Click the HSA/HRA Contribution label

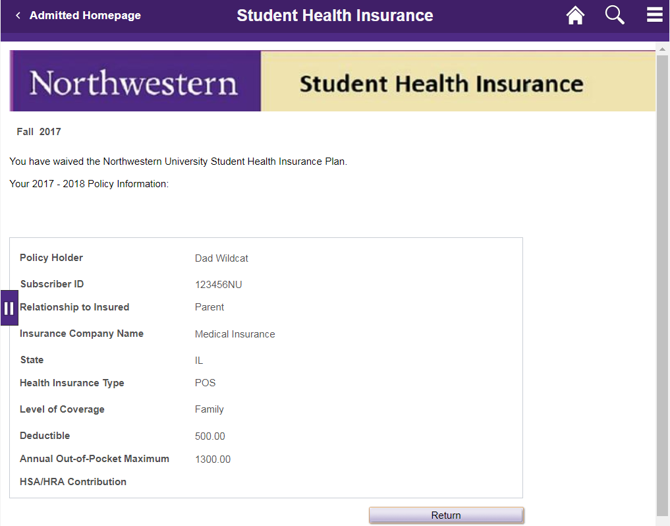(73, 482)
